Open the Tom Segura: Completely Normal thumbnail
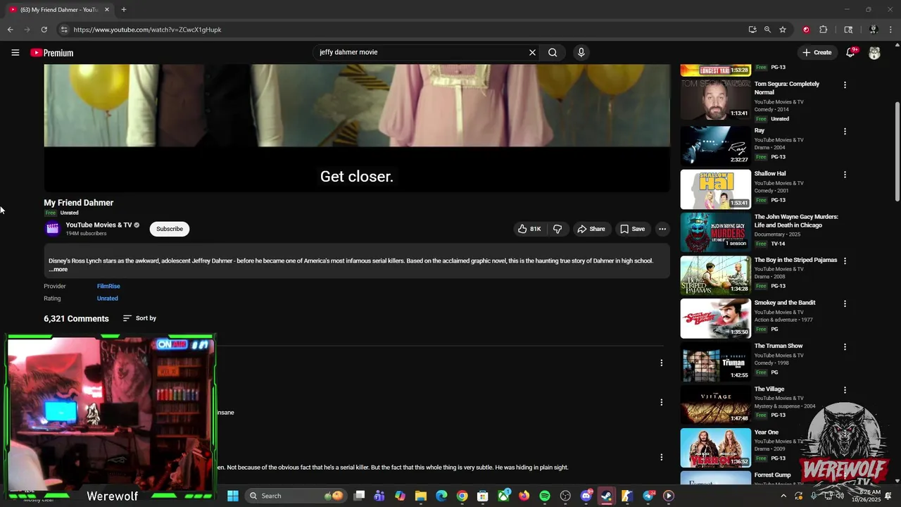Image resolution: width=901 pixels, height=507 pixels. click(715, 99)
